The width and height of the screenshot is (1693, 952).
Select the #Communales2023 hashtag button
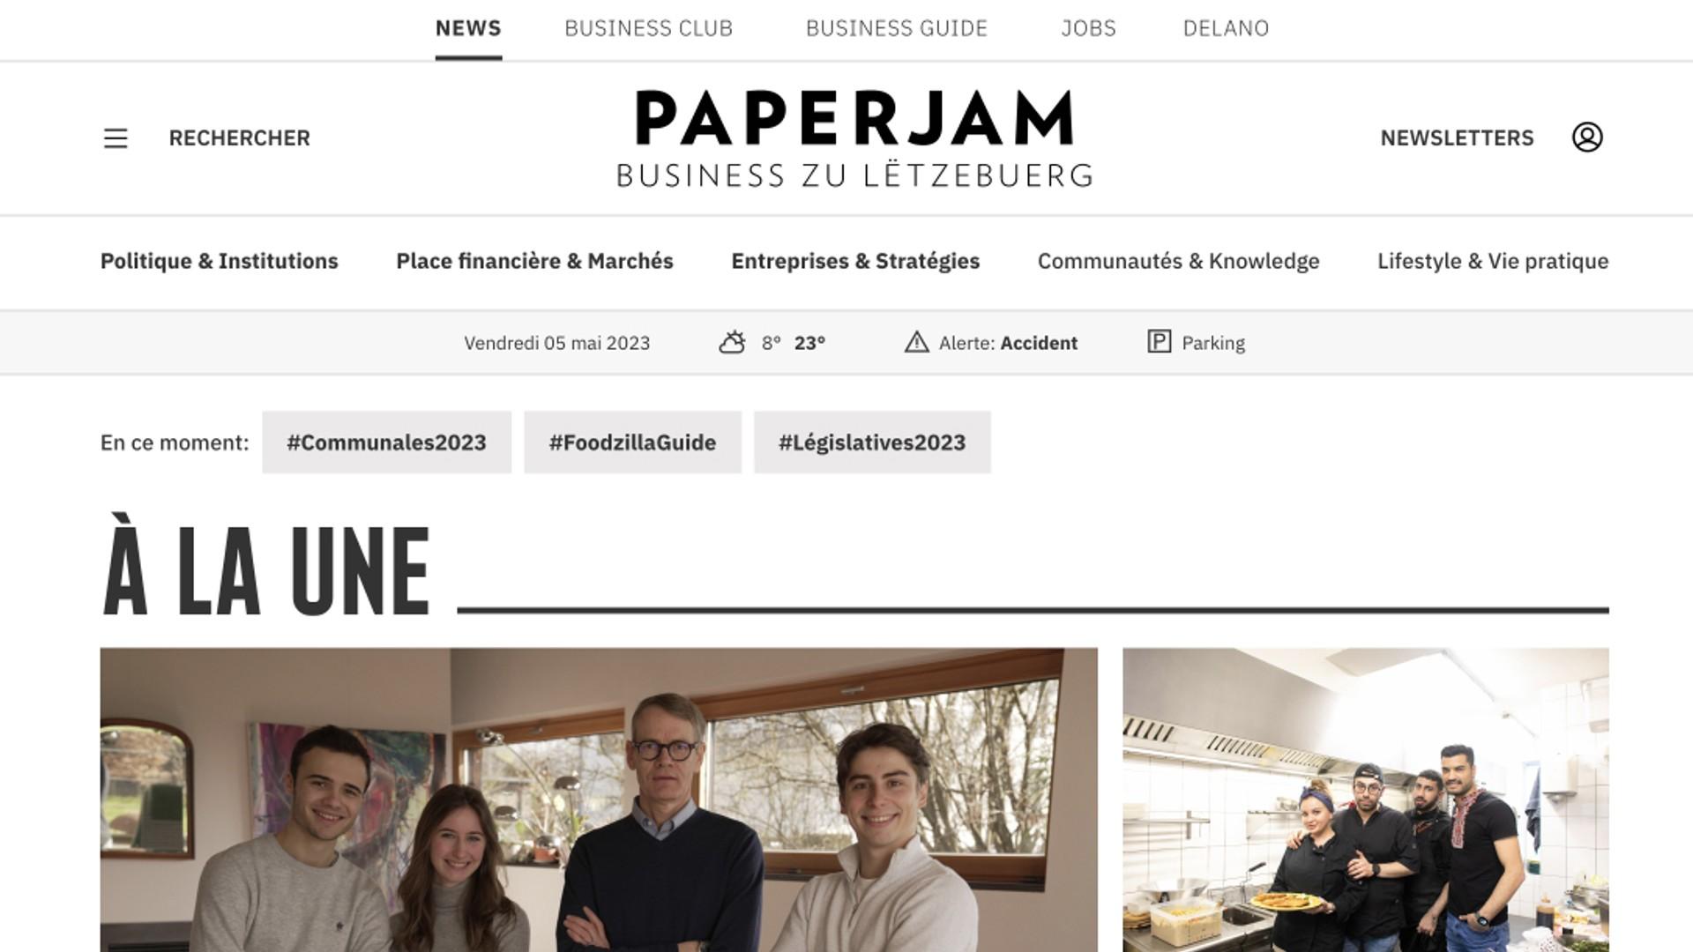coord(386,443)
